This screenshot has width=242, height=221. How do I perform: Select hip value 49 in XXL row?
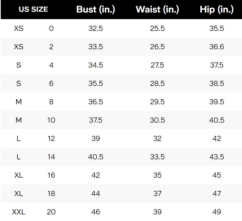(x=217, y=212)
